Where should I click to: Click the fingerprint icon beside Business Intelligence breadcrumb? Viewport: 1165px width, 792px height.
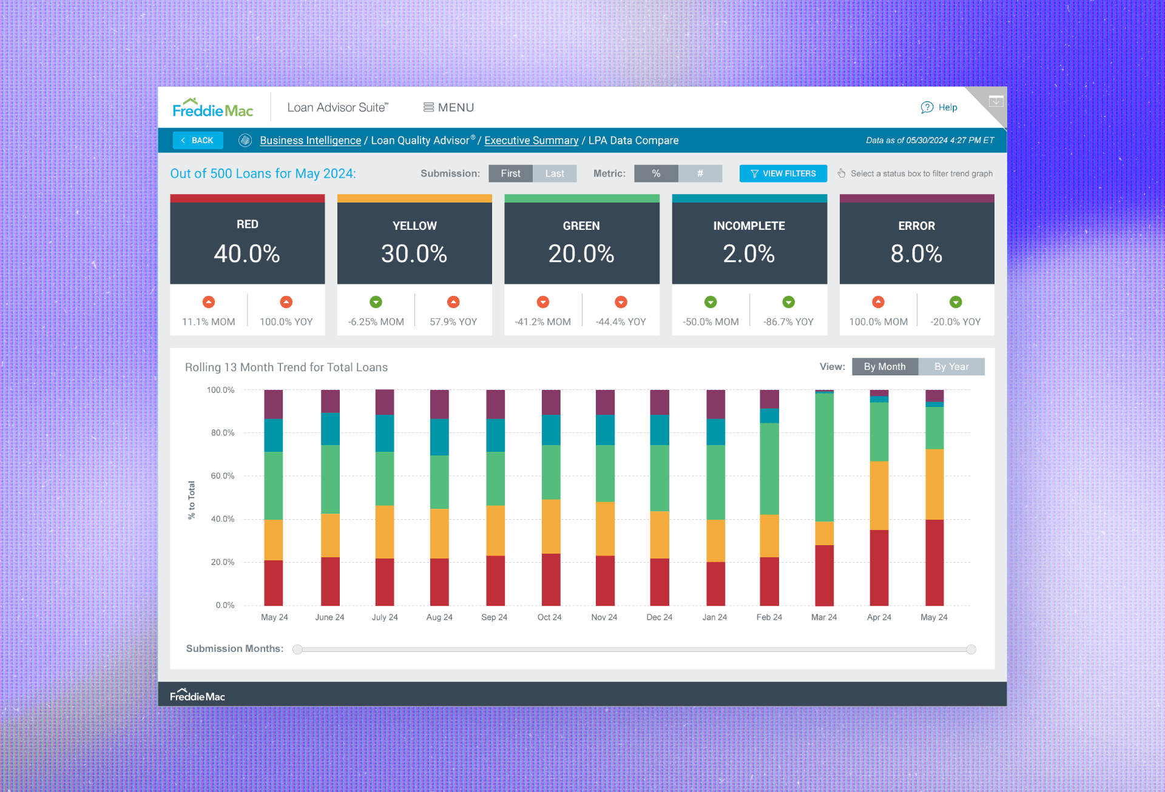(245, 140)
